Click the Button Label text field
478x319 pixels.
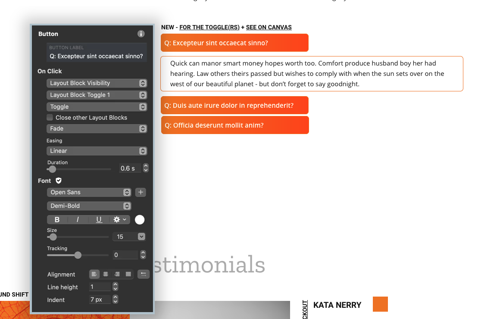97,53
